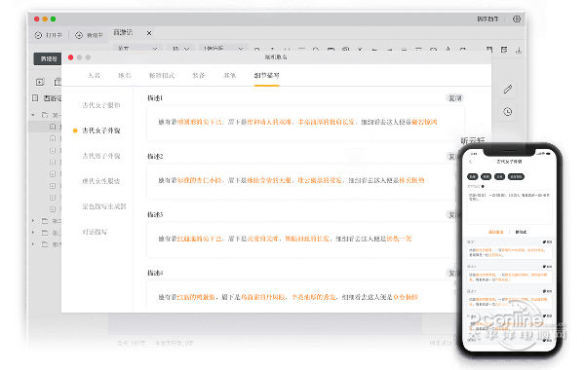
Task: Tap the widest dark tag chip on phone
Action: coord(516,176)
